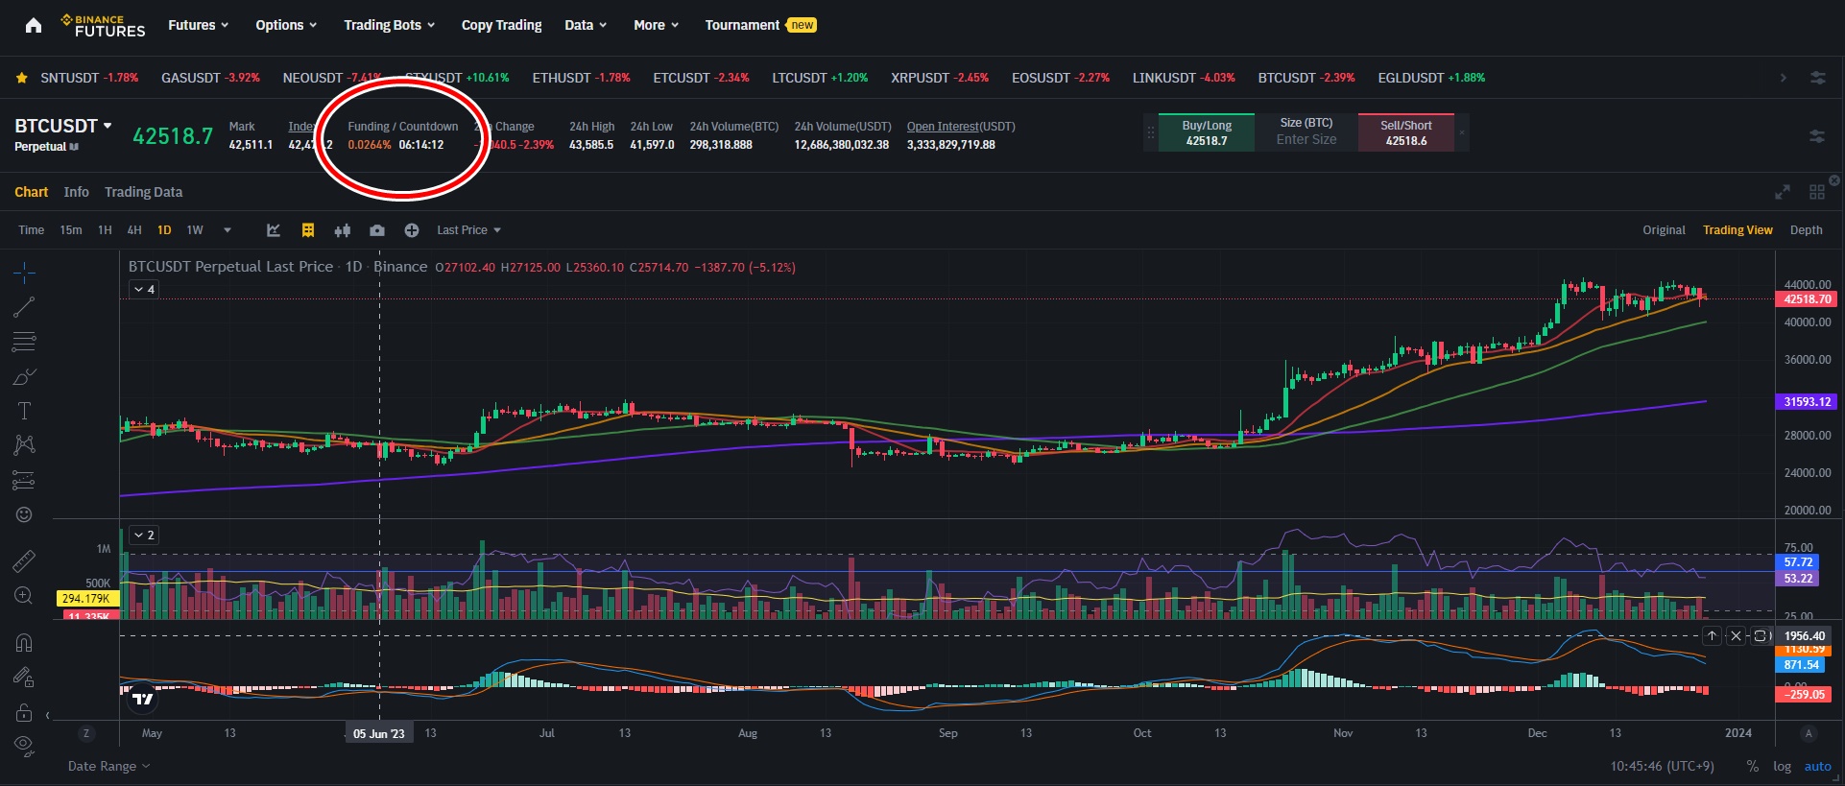Open the orange display settings icon
The height and width of the screenshot is (786, 1845).
(x=308, y=230)
